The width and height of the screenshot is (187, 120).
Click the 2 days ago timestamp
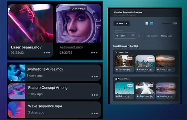click(x=34, y=76)
